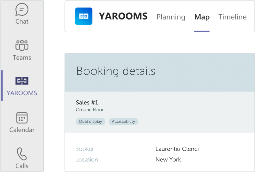The image size is (255, 172).
Task: Select the YAROOMS app icon in sidebar
Action: coord(22,81)
